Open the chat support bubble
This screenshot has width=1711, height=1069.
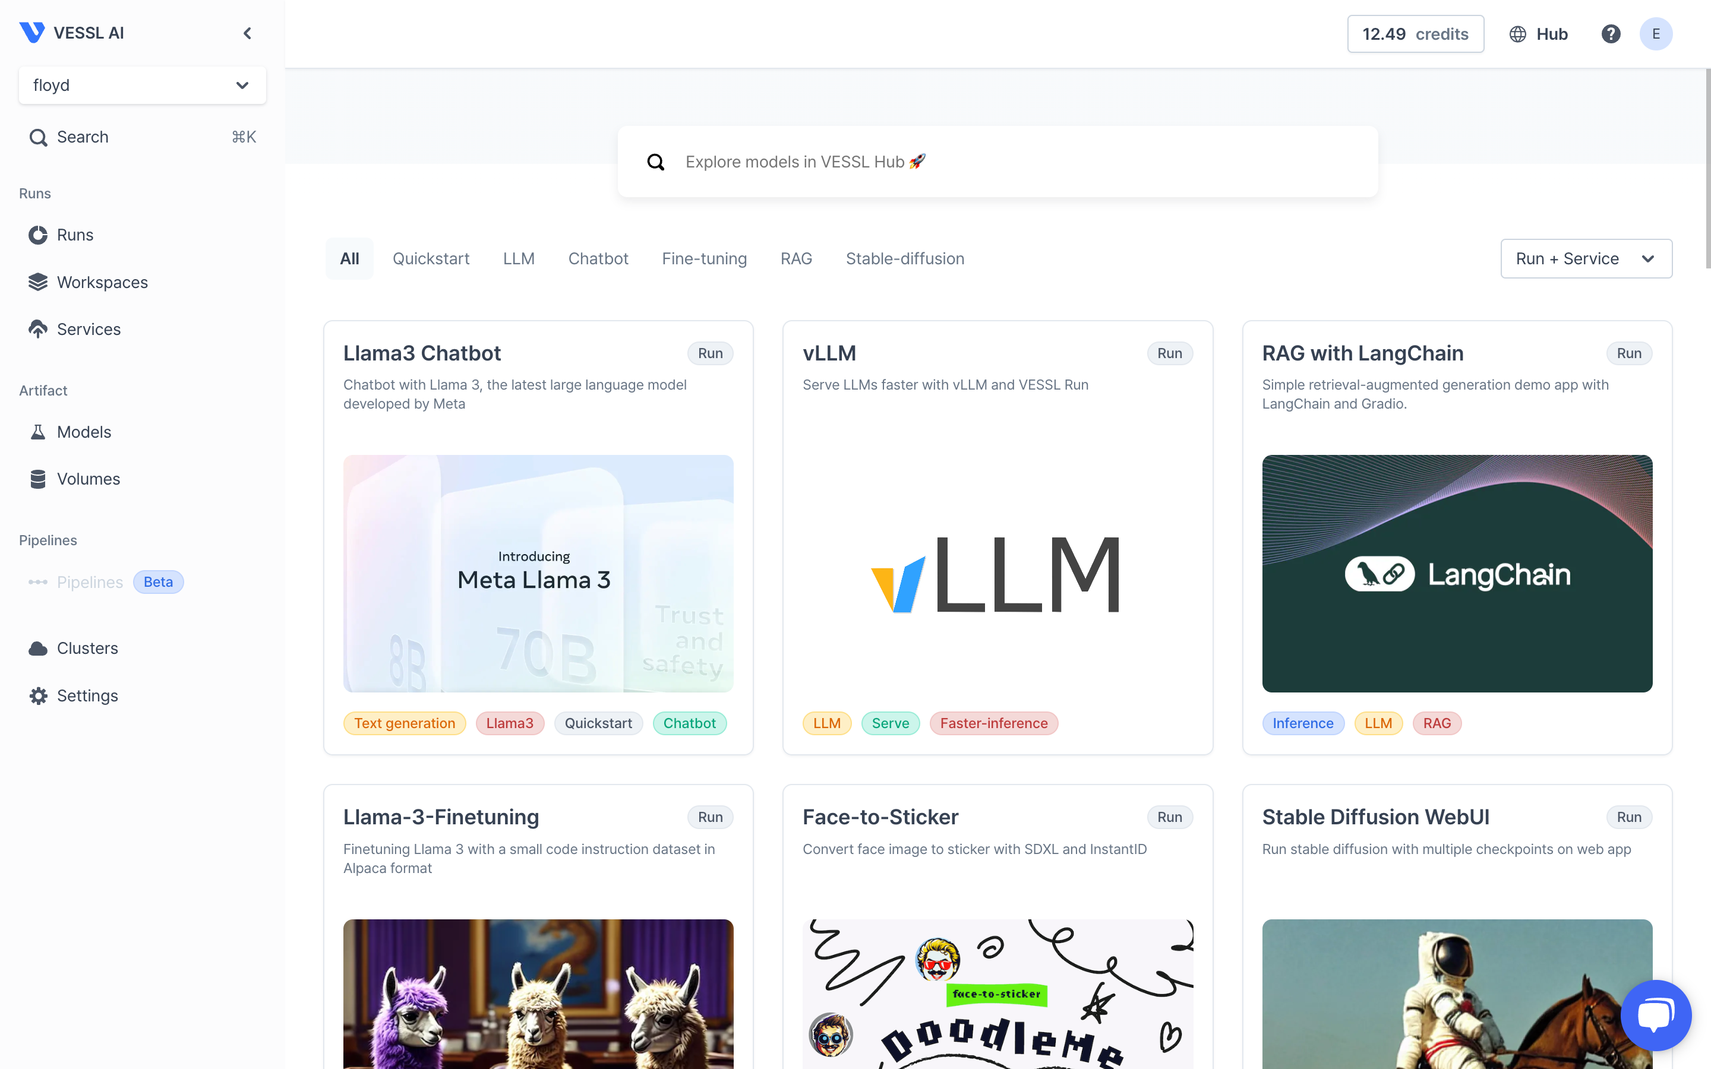(x=1656, y=1014)
